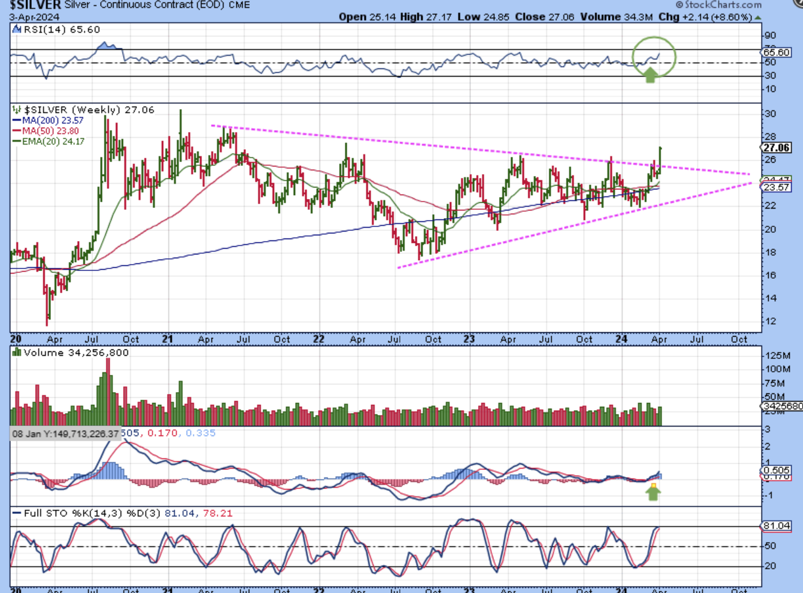Click the green arrow in RSI panel
This screenshot has height=593, width=803.
[649, 76]
